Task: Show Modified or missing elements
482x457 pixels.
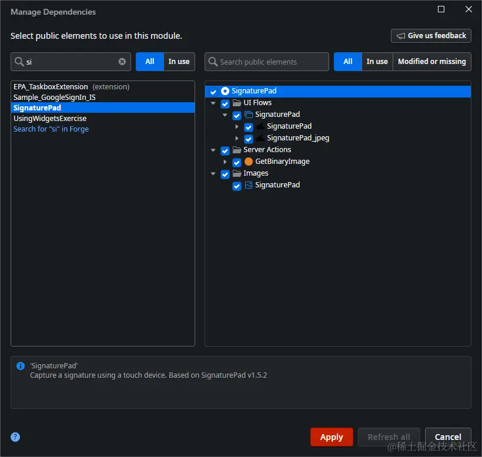Action: [431, 62]
